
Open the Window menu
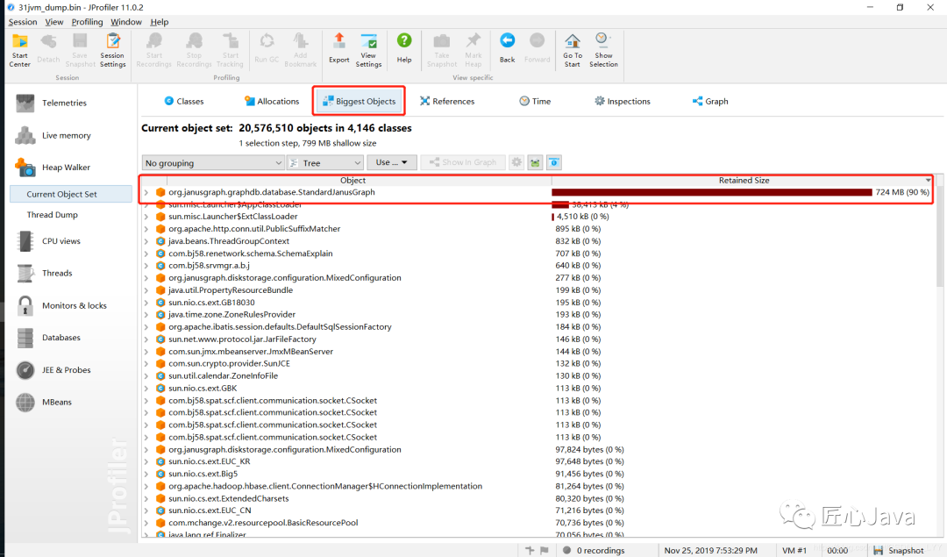click(125, 22)
